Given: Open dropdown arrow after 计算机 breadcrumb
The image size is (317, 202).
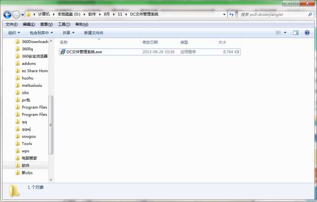Looking at the screenshot, I should pos(53,14).
